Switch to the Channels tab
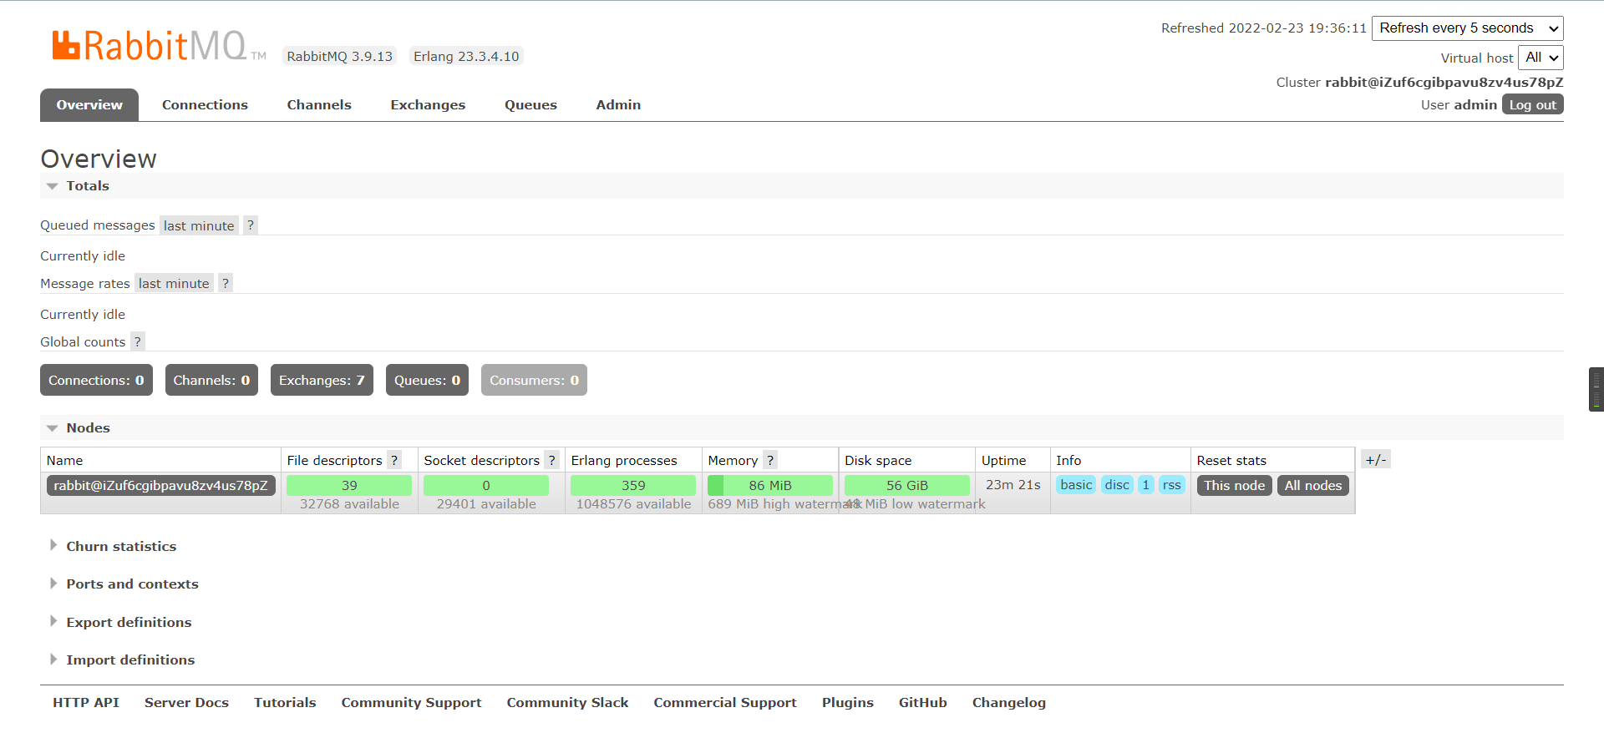Image resolution: width=1604 pixels, height=753 pixels. 319,105
